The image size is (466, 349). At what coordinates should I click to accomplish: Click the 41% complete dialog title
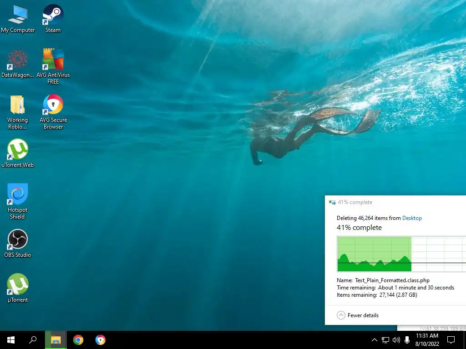click(355, 202)
